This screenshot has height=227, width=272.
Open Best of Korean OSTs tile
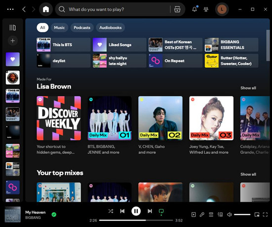[176, 45]
